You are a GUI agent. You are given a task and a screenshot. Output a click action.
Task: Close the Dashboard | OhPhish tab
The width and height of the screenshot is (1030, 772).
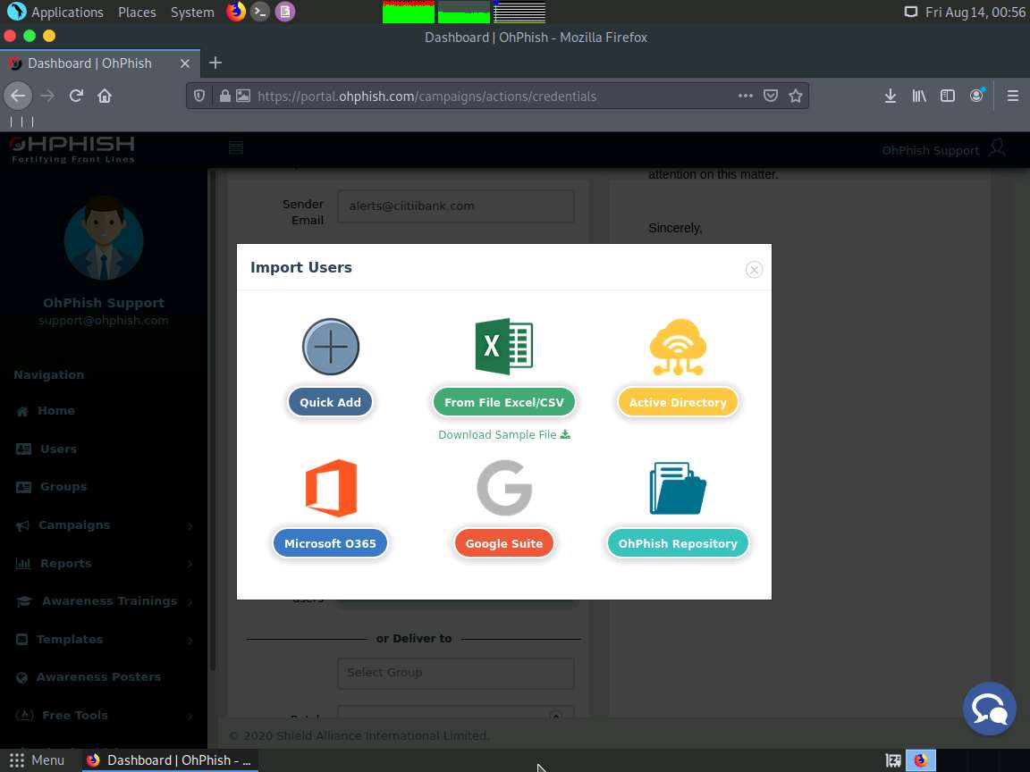tap(184, 63)
